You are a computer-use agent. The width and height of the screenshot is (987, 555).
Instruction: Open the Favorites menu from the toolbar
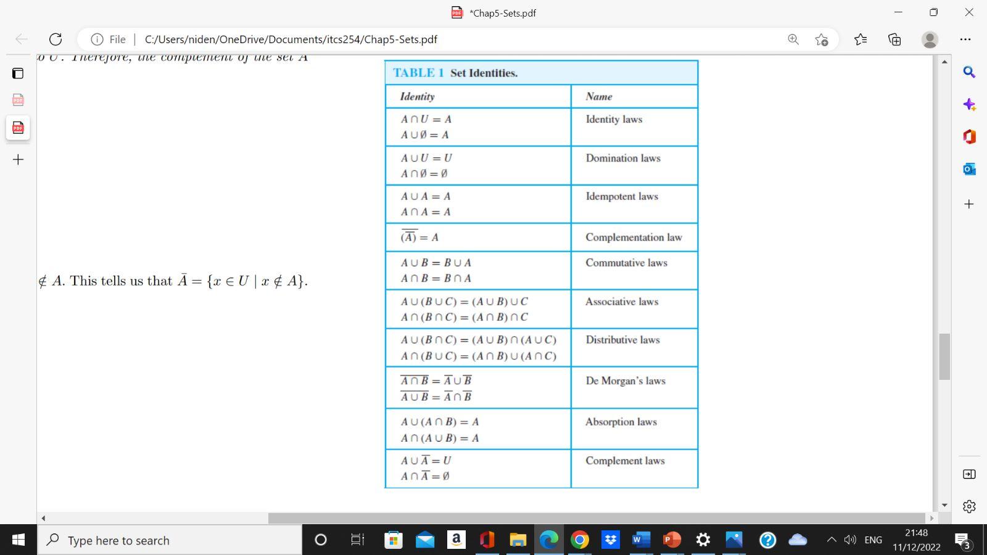(x=861, y=39)
